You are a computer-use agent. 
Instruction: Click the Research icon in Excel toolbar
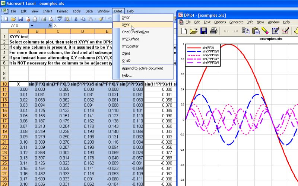(x=67, y=19)
